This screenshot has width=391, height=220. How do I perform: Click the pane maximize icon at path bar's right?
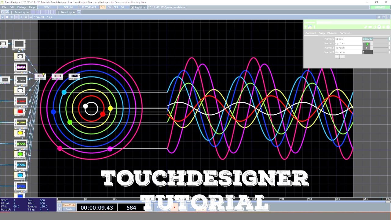pyautogui.click(x=384, y=17)
